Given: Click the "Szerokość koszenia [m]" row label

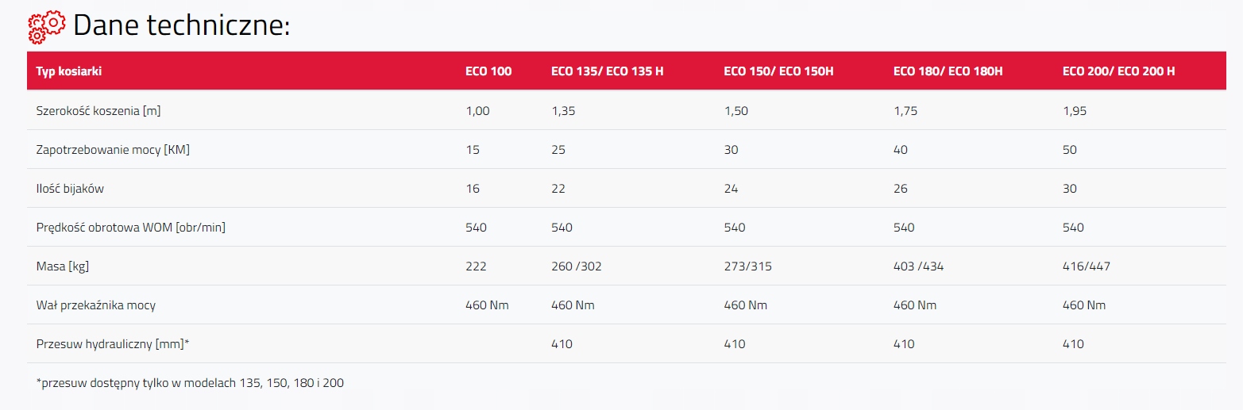Looking at the screenshot, I should pyautogui.click(x=98, y=111).
